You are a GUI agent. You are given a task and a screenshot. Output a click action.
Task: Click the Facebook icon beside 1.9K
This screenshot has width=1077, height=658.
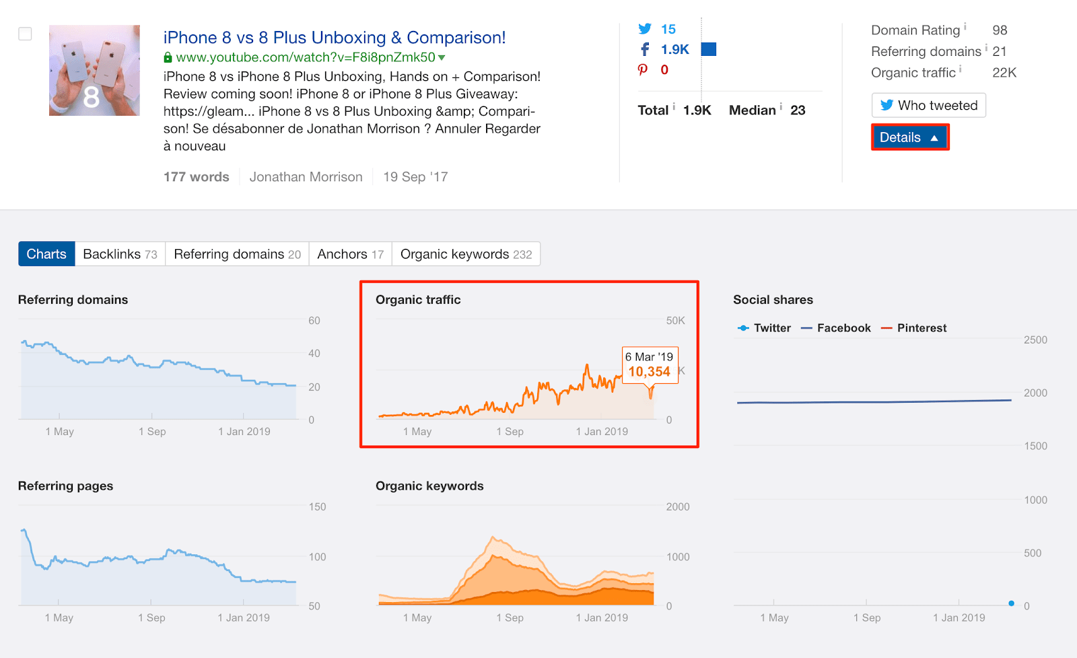(645, 48)
